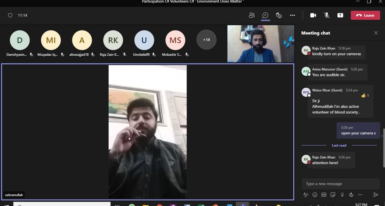Image resolution: width=385 pixels, height=206 pixels.
Task: Toggle the meeting chat panel icon
Action: 265,15
